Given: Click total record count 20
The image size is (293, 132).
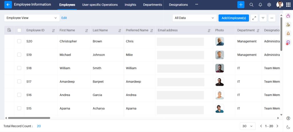Looking at the screenshot, I should pos(39,126).
